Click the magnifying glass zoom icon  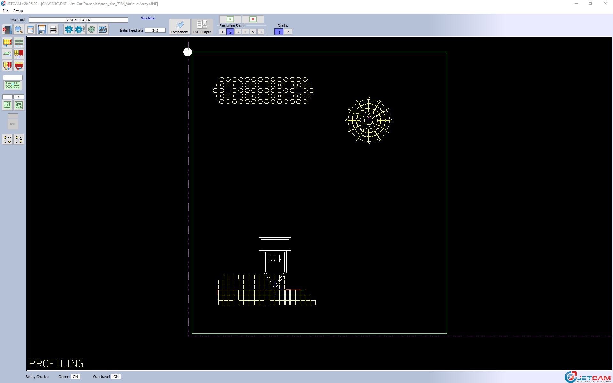(x=19, y=30)
